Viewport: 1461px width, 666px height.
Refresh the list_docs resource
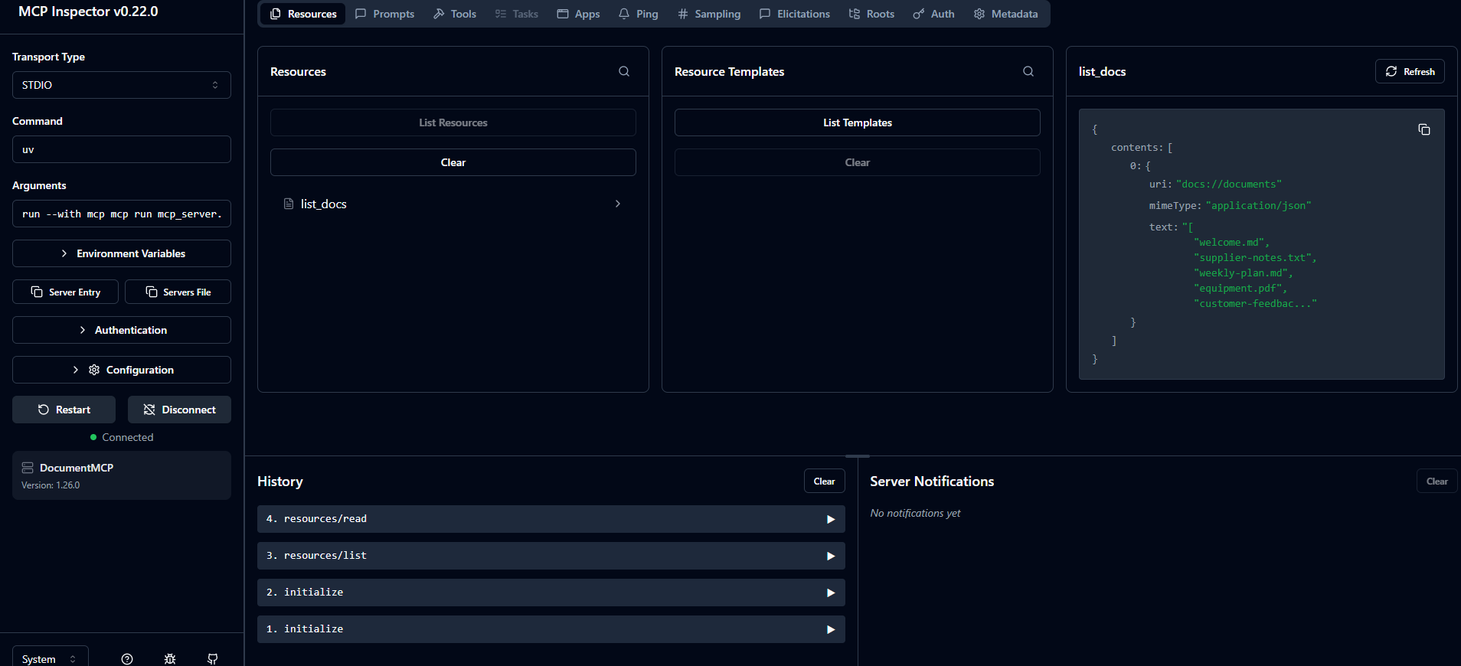(1410, 71)
